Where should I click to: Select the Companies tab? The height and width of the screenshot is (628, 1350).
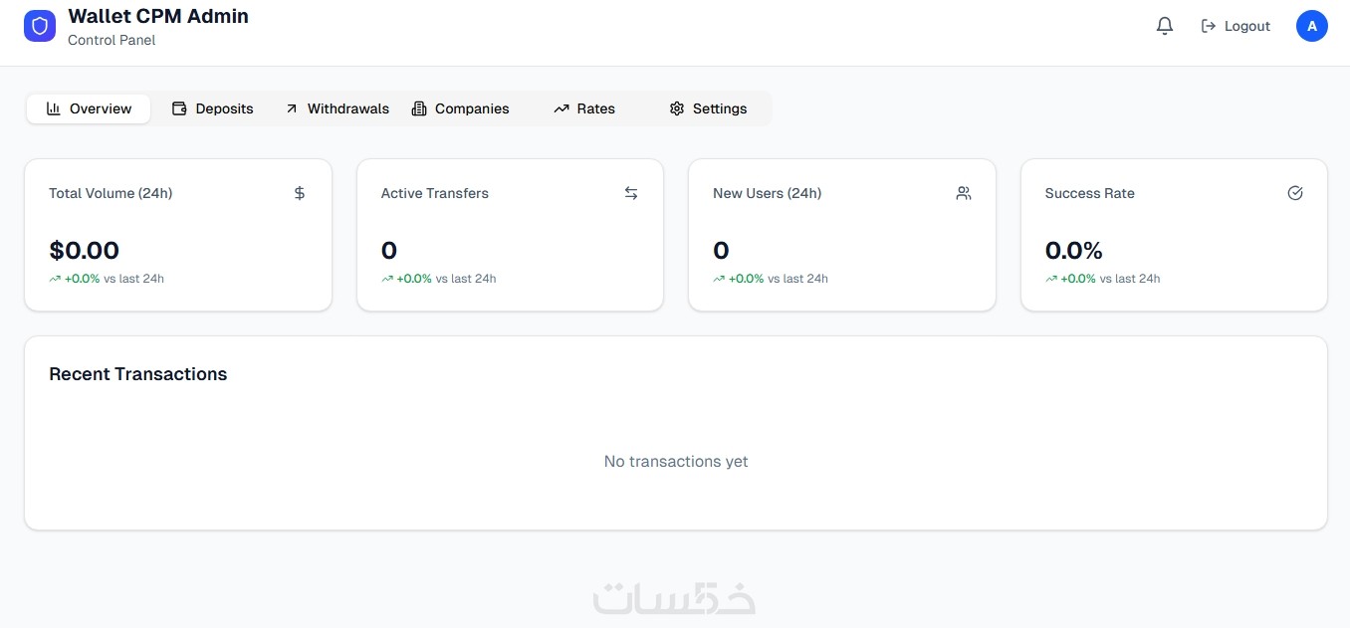(460, 108)
